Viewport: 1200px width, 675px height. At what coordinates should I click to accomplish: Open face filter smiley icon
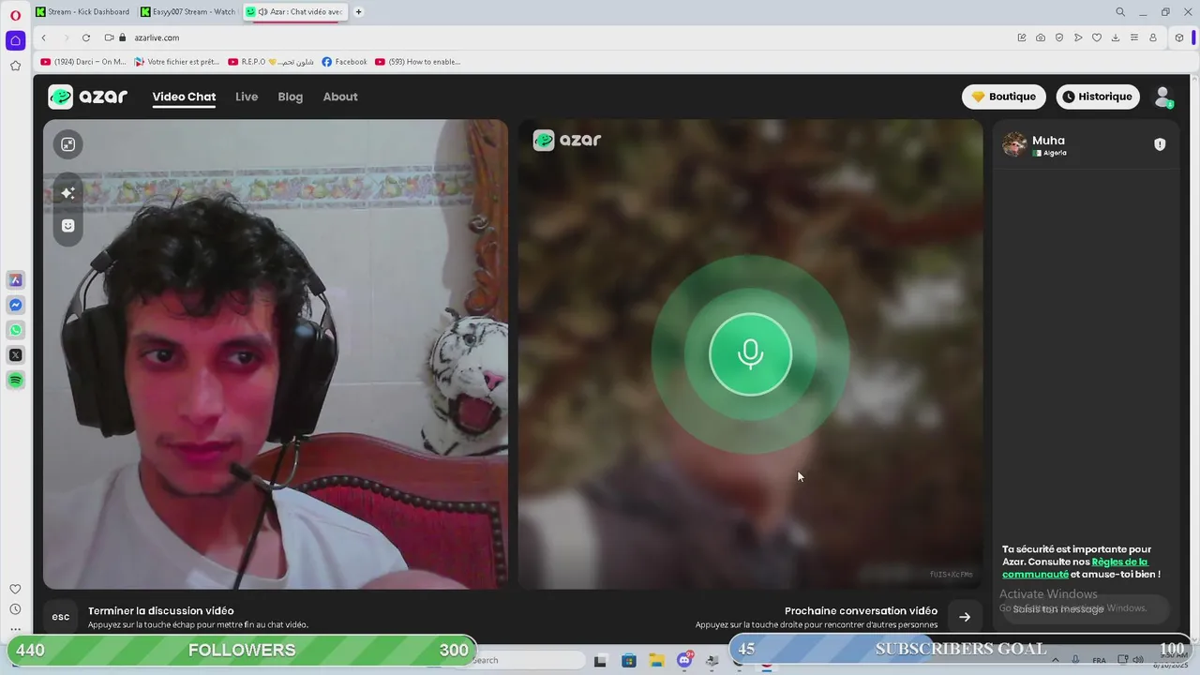click(x=68, y=226)
